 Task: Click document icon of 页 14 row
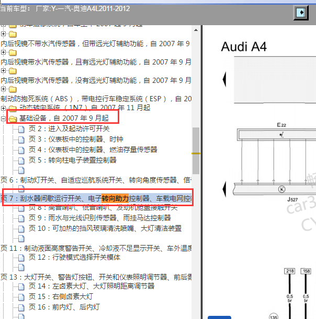click(21, 287)
